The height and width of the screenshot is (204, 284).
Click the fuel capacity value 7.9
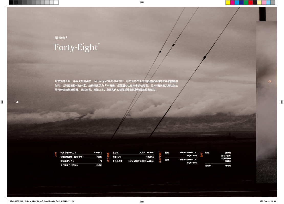101,161
